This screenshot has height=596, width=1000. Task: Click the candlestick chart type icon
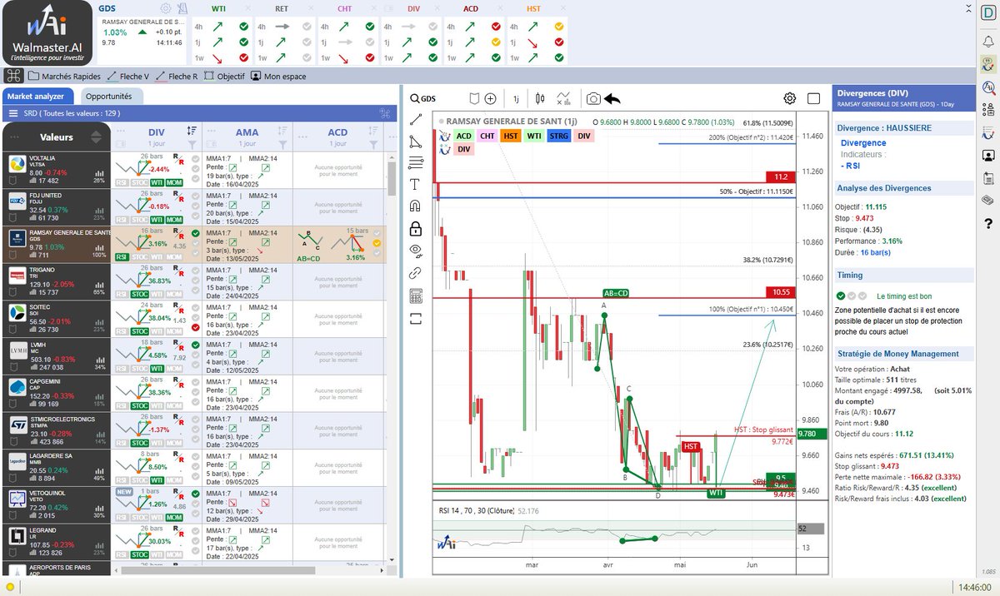[x=540, y=98]
